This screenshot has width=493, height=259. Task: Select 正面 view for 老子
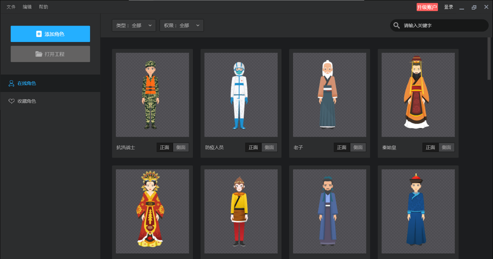(342, 147)
